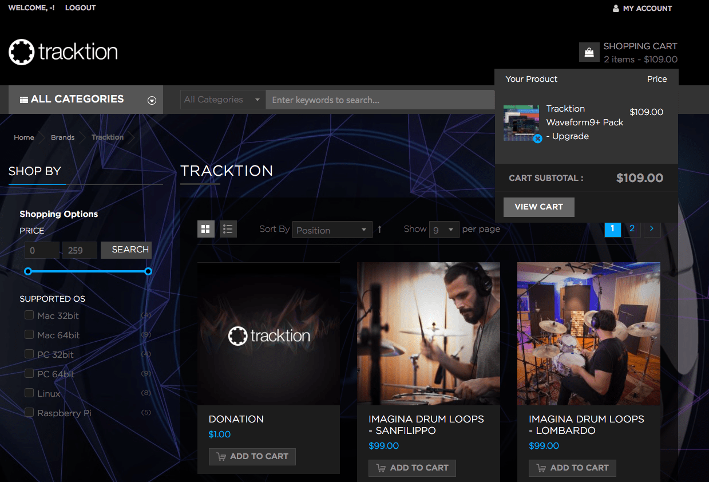Open My Account menu
The height and width of the screenshot is (482, 709).
pos(642,9)
